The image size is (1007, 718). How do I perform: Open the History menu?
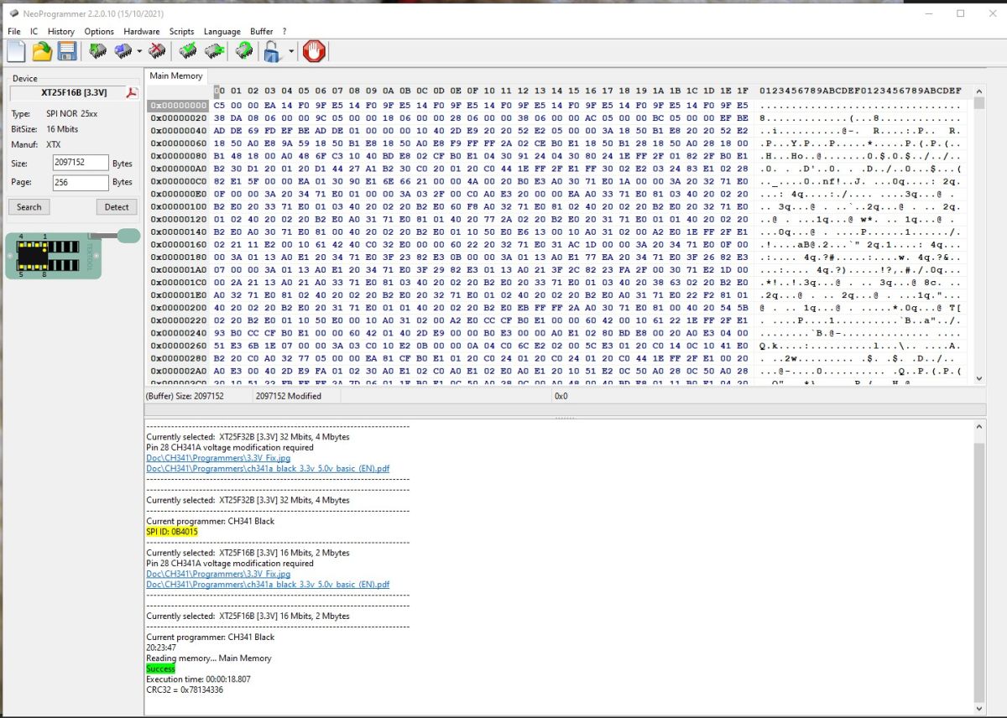(61, 31)
